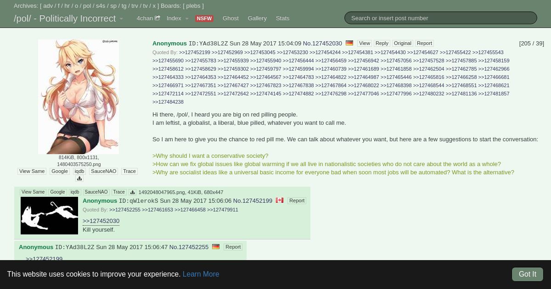
Task: Open the Stats page
Action: [x=282, y=18]
